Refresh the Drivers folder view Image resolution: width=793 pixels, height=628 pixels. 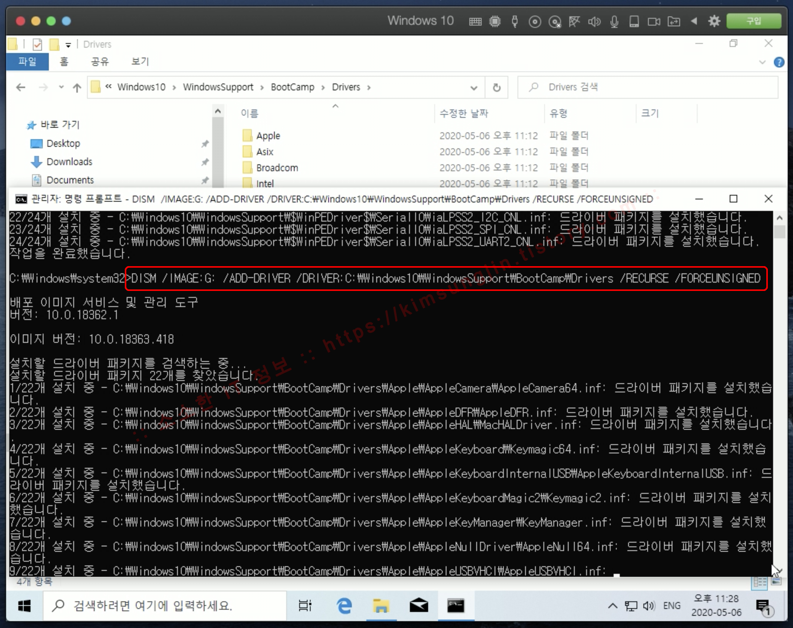point(496,87)
